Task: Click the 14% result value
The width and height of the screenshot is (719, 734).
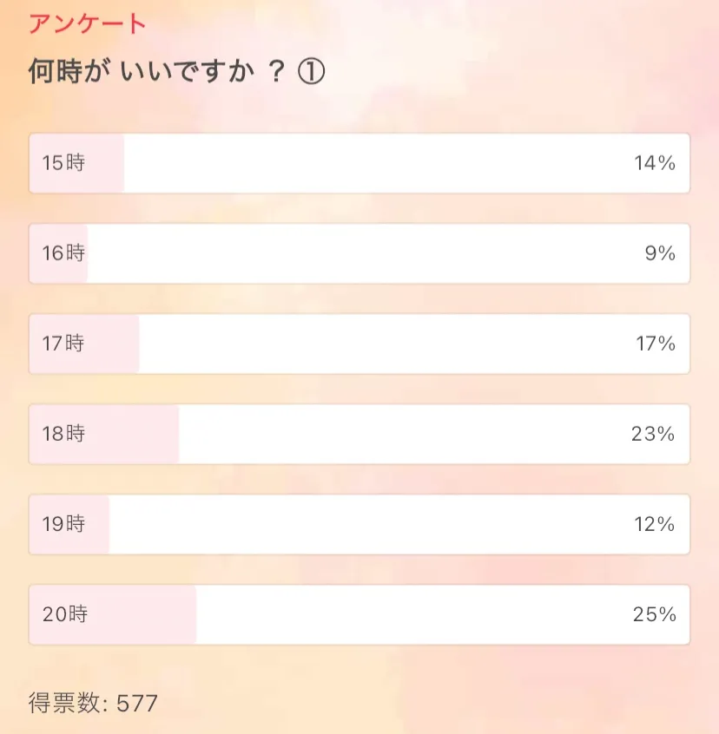Action: click(654, 163)
